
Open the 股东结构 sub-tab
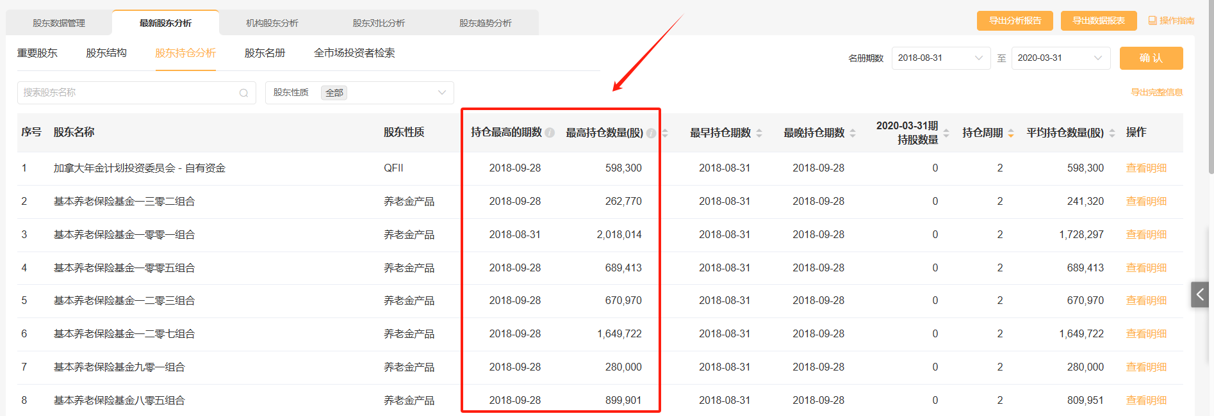pos(106,53)
